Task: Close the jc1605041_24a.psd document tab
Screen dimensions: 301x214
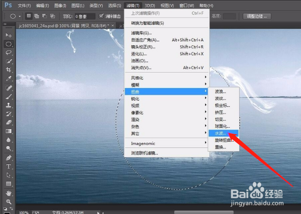Action: [113, 25]
